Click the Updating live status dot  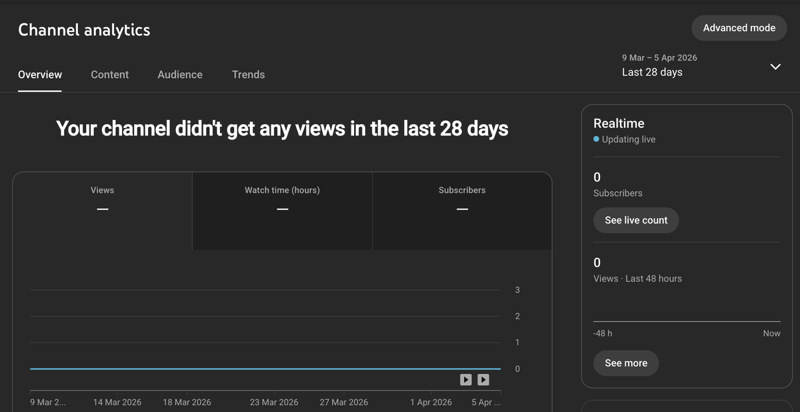[597, 139]
